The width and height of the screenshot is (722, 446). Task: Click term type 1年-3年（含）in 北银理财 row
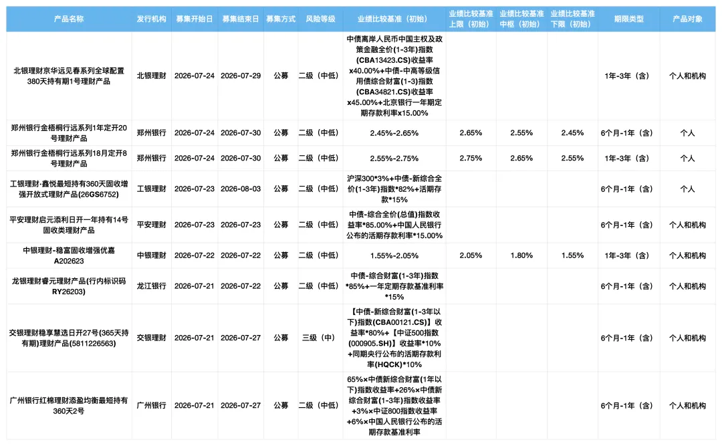point(628,76)
